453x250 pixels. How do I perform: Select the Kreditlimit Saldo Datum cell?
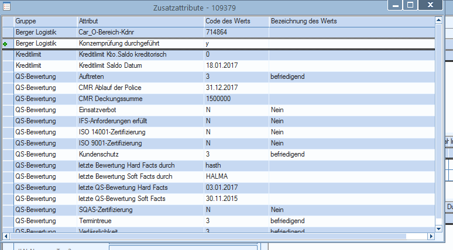[140, 65]
